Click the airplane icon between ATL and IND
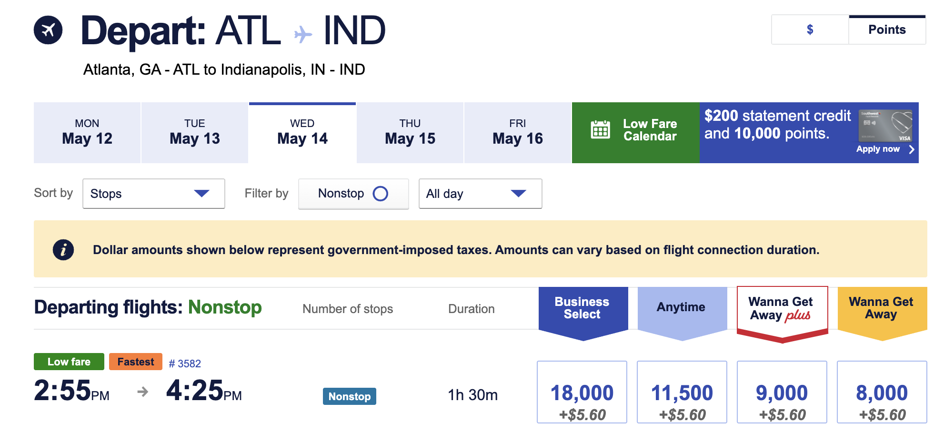 [303, 34]
